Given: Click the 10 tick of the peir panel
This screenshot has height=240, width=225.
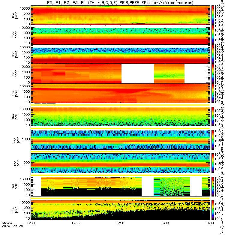Looking at the screenshot, I should click(28, 218).
